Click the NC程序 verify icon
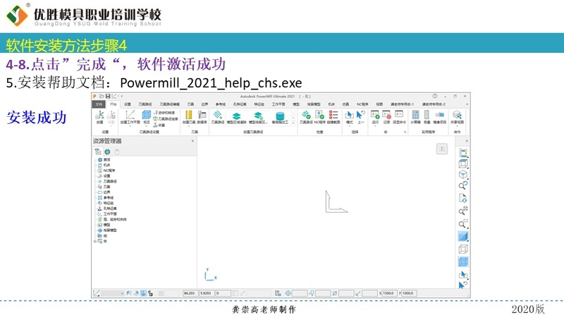 click(319, 117)
